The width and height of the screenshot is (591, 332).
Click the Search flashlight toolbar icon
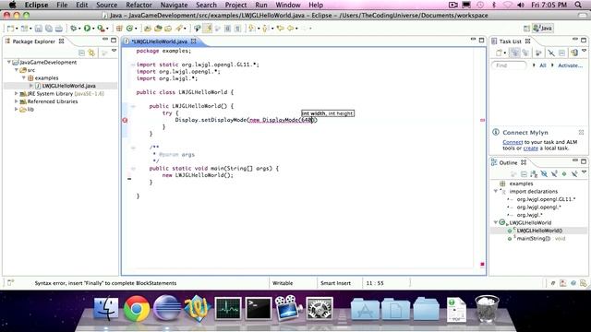[179, 29]
